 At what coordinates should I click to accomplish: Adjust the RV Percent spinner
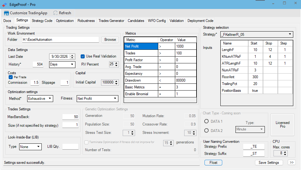[116, 64]
